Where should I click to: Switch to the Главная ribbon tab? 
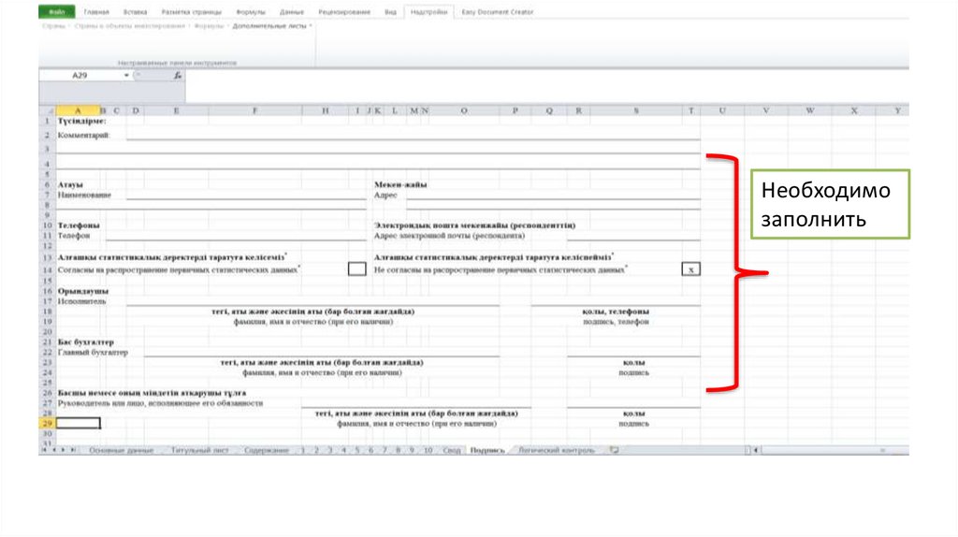96,11
